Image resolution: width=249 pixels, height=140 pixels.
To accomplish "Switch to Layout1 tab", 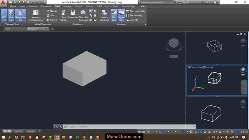I will (18, 131).
